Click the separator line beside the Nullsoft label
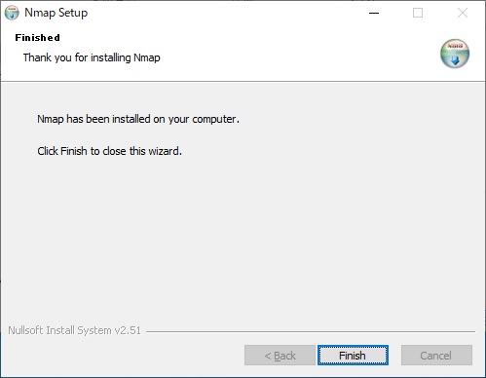 point(311,331)
